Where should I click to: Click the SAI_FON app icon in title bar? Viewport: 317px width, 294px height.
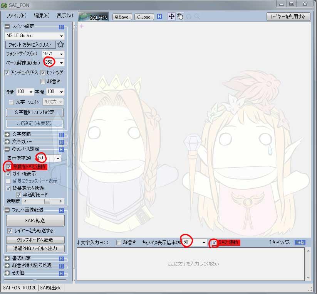pyautogui.click(x=4, y=5)
